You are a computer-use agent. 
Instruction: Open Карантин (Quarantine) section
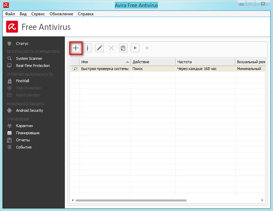[24, 126]
